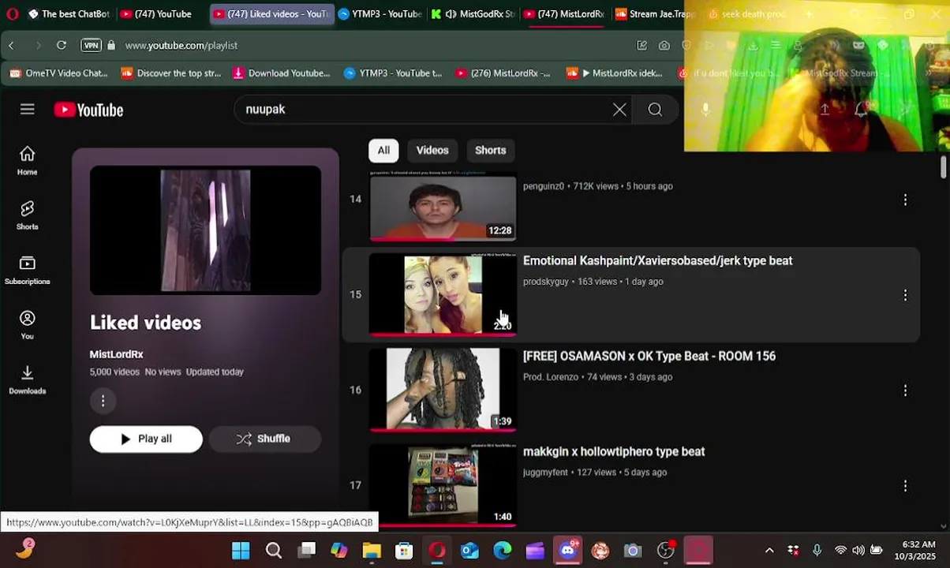
Task: Switch to the Stream Jae.Trapp SoundCloud tab
Action: (655, 13)
